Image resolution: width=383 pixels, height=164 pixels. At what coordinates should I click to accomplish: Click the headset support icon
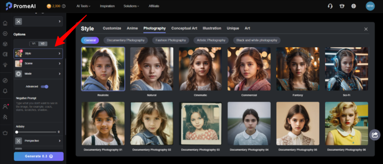coord(330,6)
